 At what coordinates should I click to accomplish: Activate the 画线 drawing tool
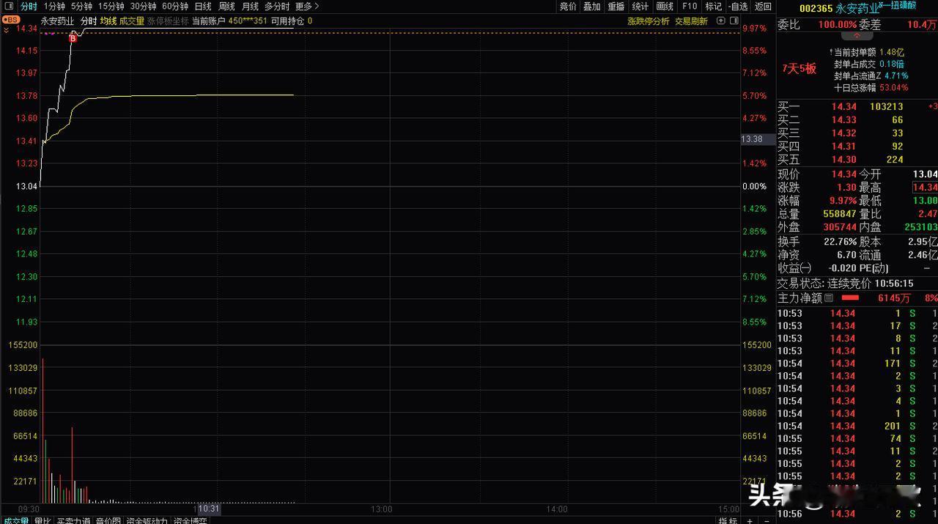click(665, 7)
